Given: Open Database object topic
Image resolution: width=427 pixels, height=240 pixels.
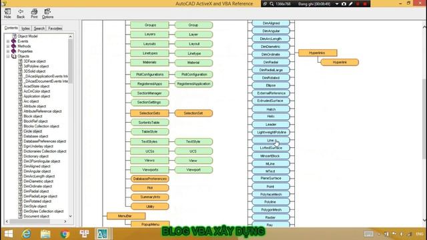Looking at the screenshot, I should 36,136.
